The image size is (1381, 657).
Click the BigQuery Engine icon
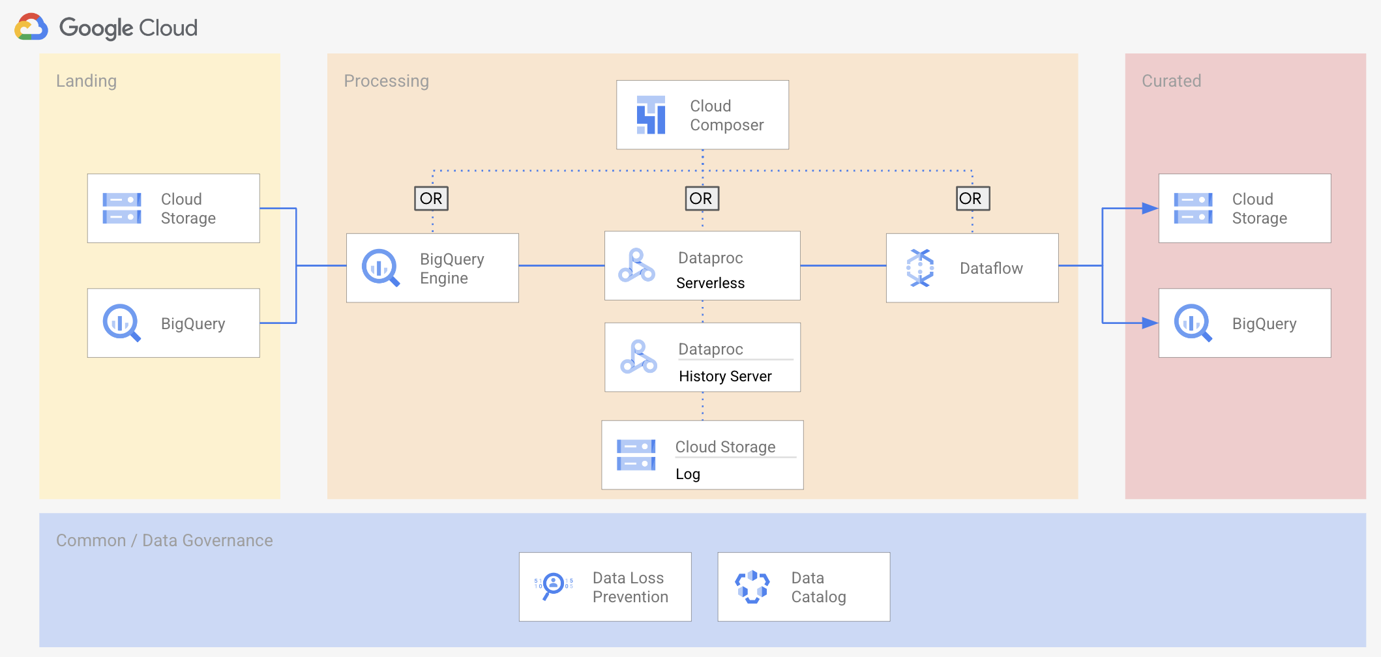click(x=381, y=268)
